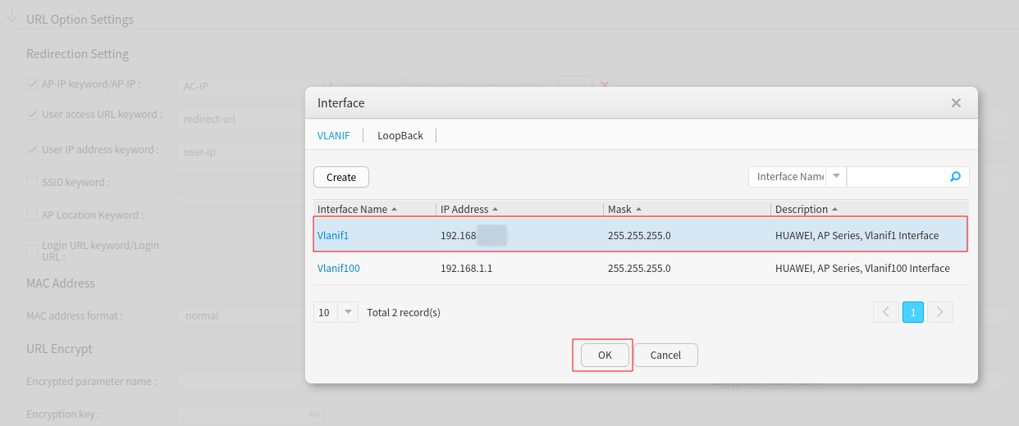Click the search text field in Interface dialog
This screenshot has height=426, width=1019.
point(896,177)
